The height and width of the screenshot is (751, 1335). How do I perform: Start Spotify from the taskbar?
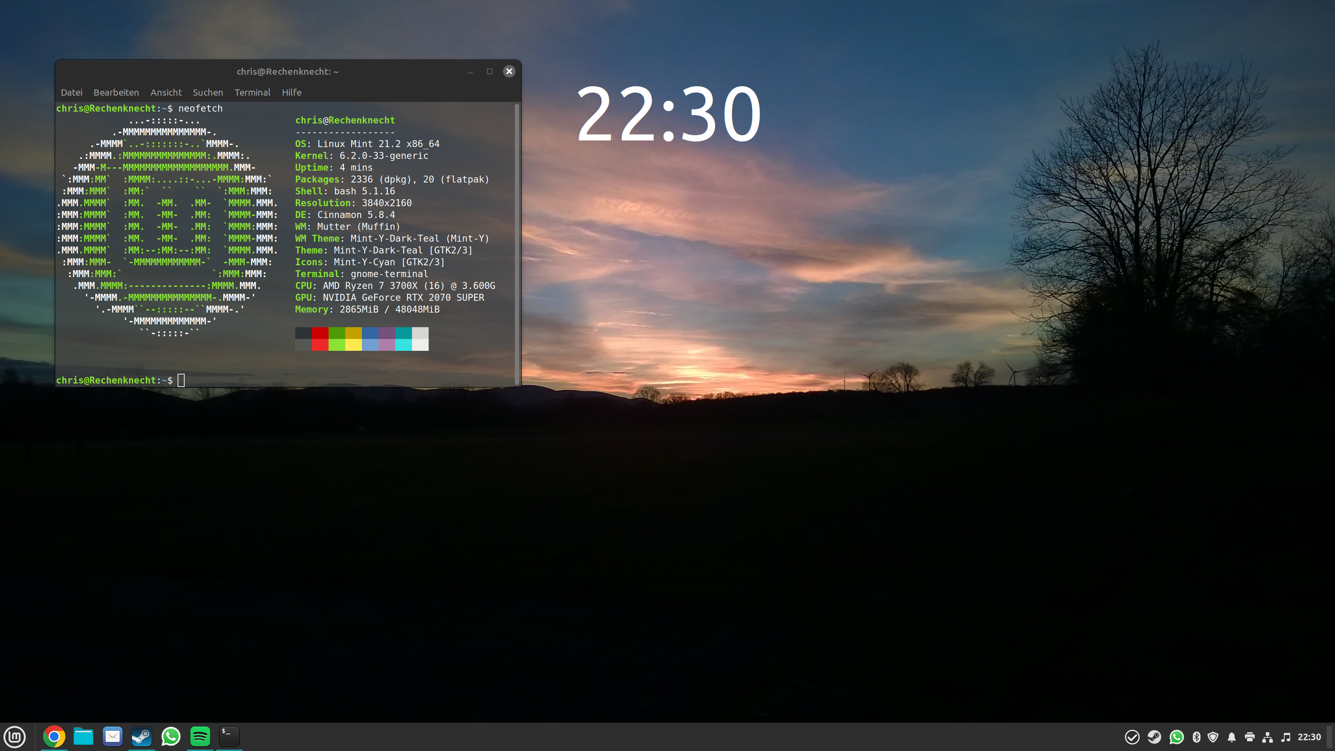click(x=200, y=736)
